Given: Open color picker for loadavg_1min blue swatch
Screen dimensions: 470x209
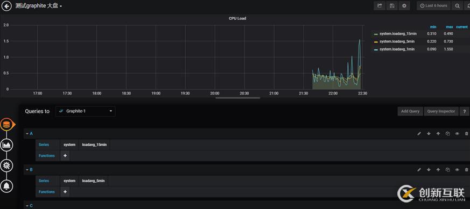Looking at the screenshot, I should click(x=376, y=49).
